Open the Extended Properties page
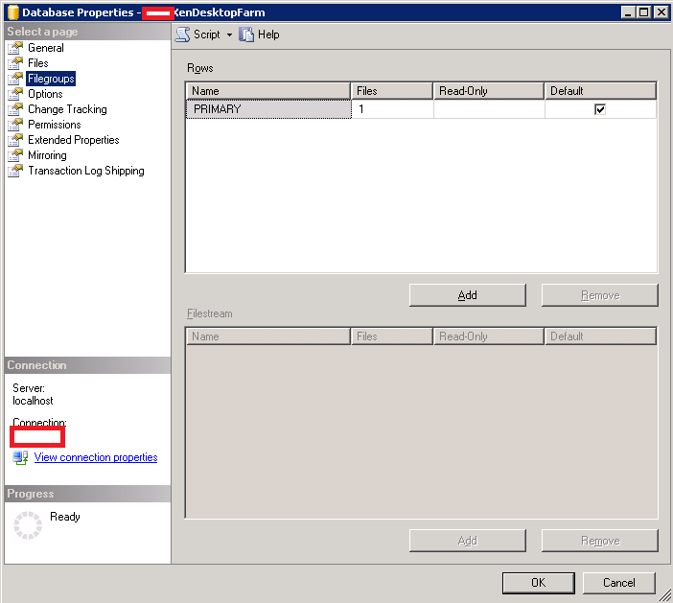The image size is (673, 603). tap(74, 140)
